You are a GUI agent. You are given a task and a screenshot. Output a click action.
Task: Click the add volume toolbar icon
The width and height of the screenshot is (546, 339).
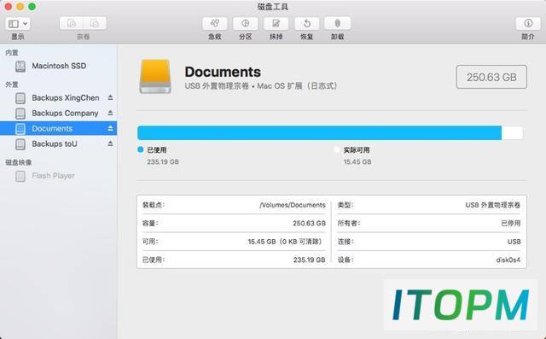coord(72,23)
